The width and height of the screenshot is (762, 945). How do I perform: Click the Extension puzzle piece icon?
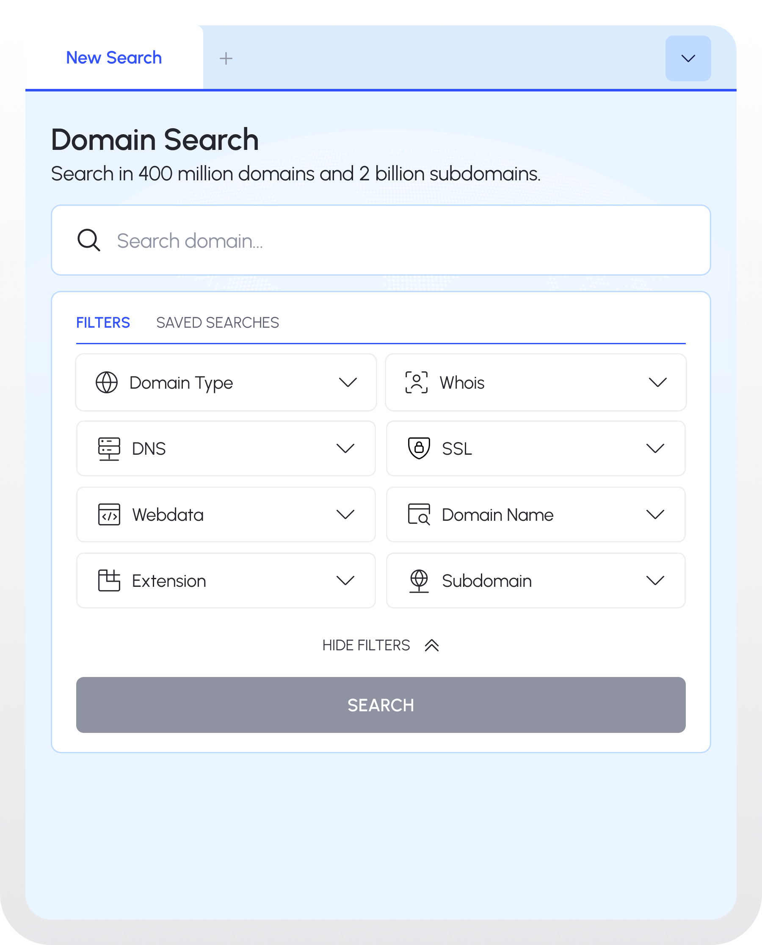pyautogui.click(x=109, y=580)
